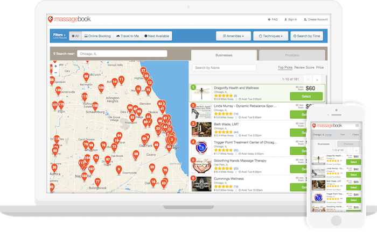The height and width of the screenshot is (232, 377).
Task: Toggle the Travel to Me filter
Action: point(128,36)
